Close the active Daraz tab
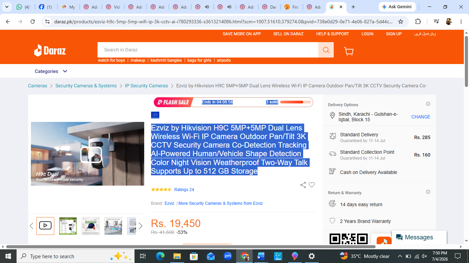Image resolution: width=469 pixels, height=263 pixels. tap(341, 7)
